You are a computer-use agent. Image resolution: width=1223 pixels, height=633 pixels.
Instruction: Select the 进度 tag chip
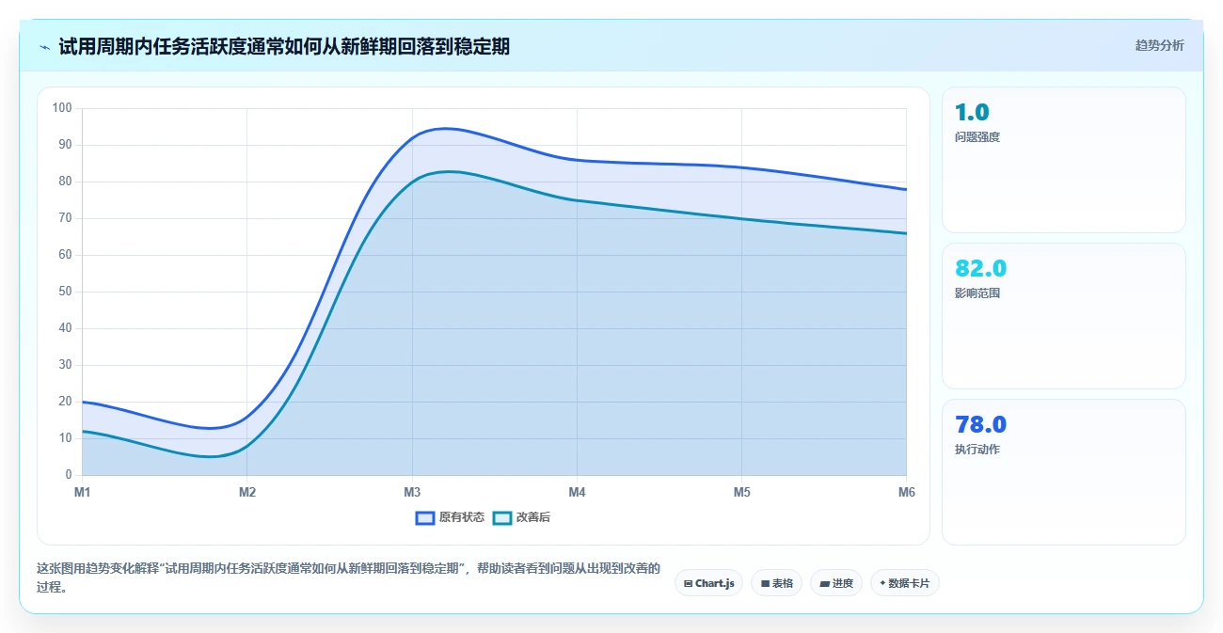[x=835, y=583]
